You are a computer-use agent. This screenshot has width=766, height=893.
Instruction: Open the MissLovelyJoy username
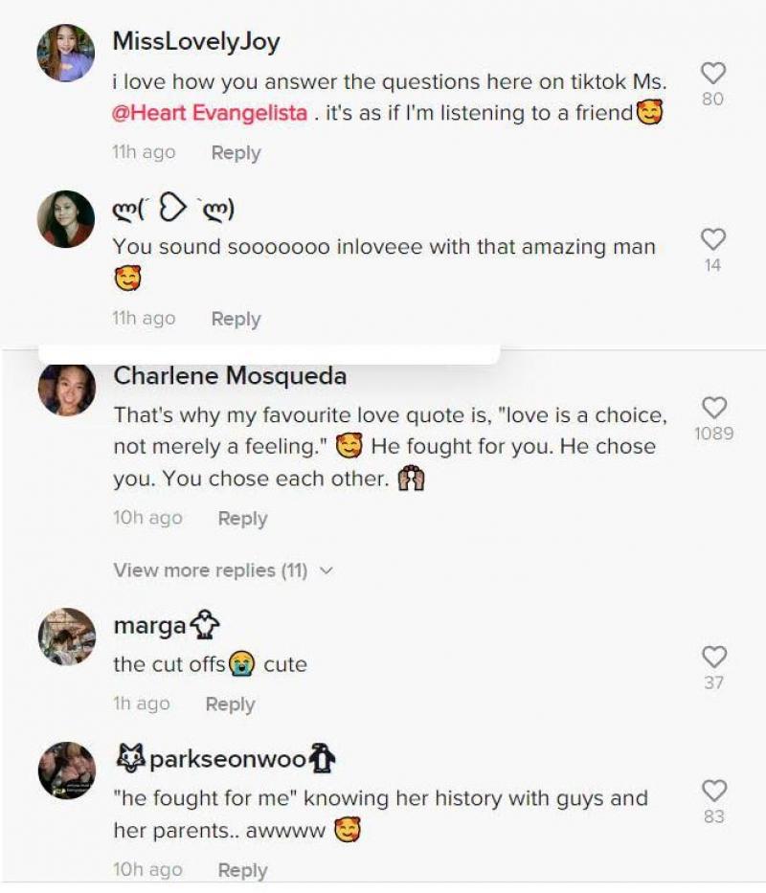(196, 41)
